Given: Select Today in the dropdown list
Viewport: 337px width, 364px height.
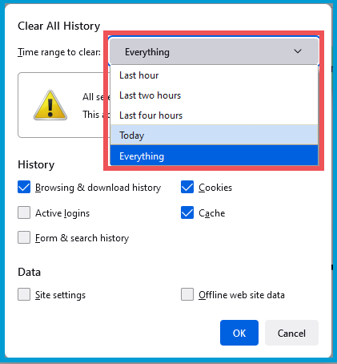Looking at the screenshot, I should click(214, 135).
